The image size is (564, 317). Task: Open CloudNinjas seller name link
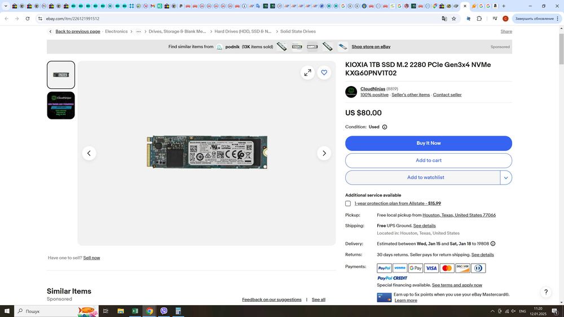373,88
